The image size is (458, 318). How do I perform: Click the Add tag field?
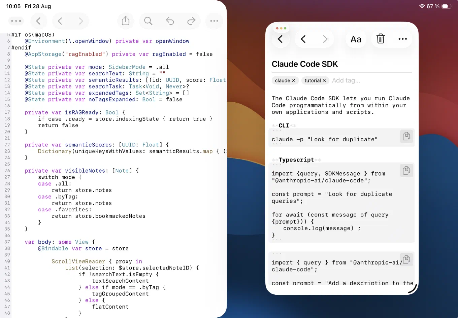click(346, 80)
